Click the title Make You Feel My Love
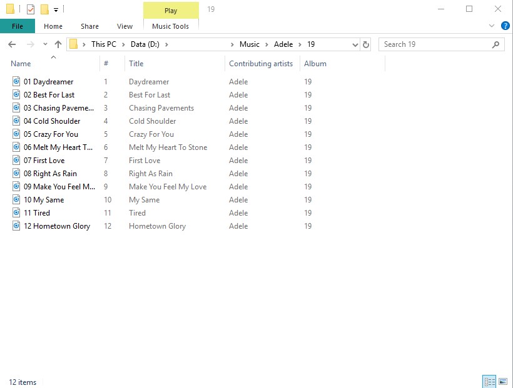The width and height of the screenshot is (513, 388). click(168, 187)
